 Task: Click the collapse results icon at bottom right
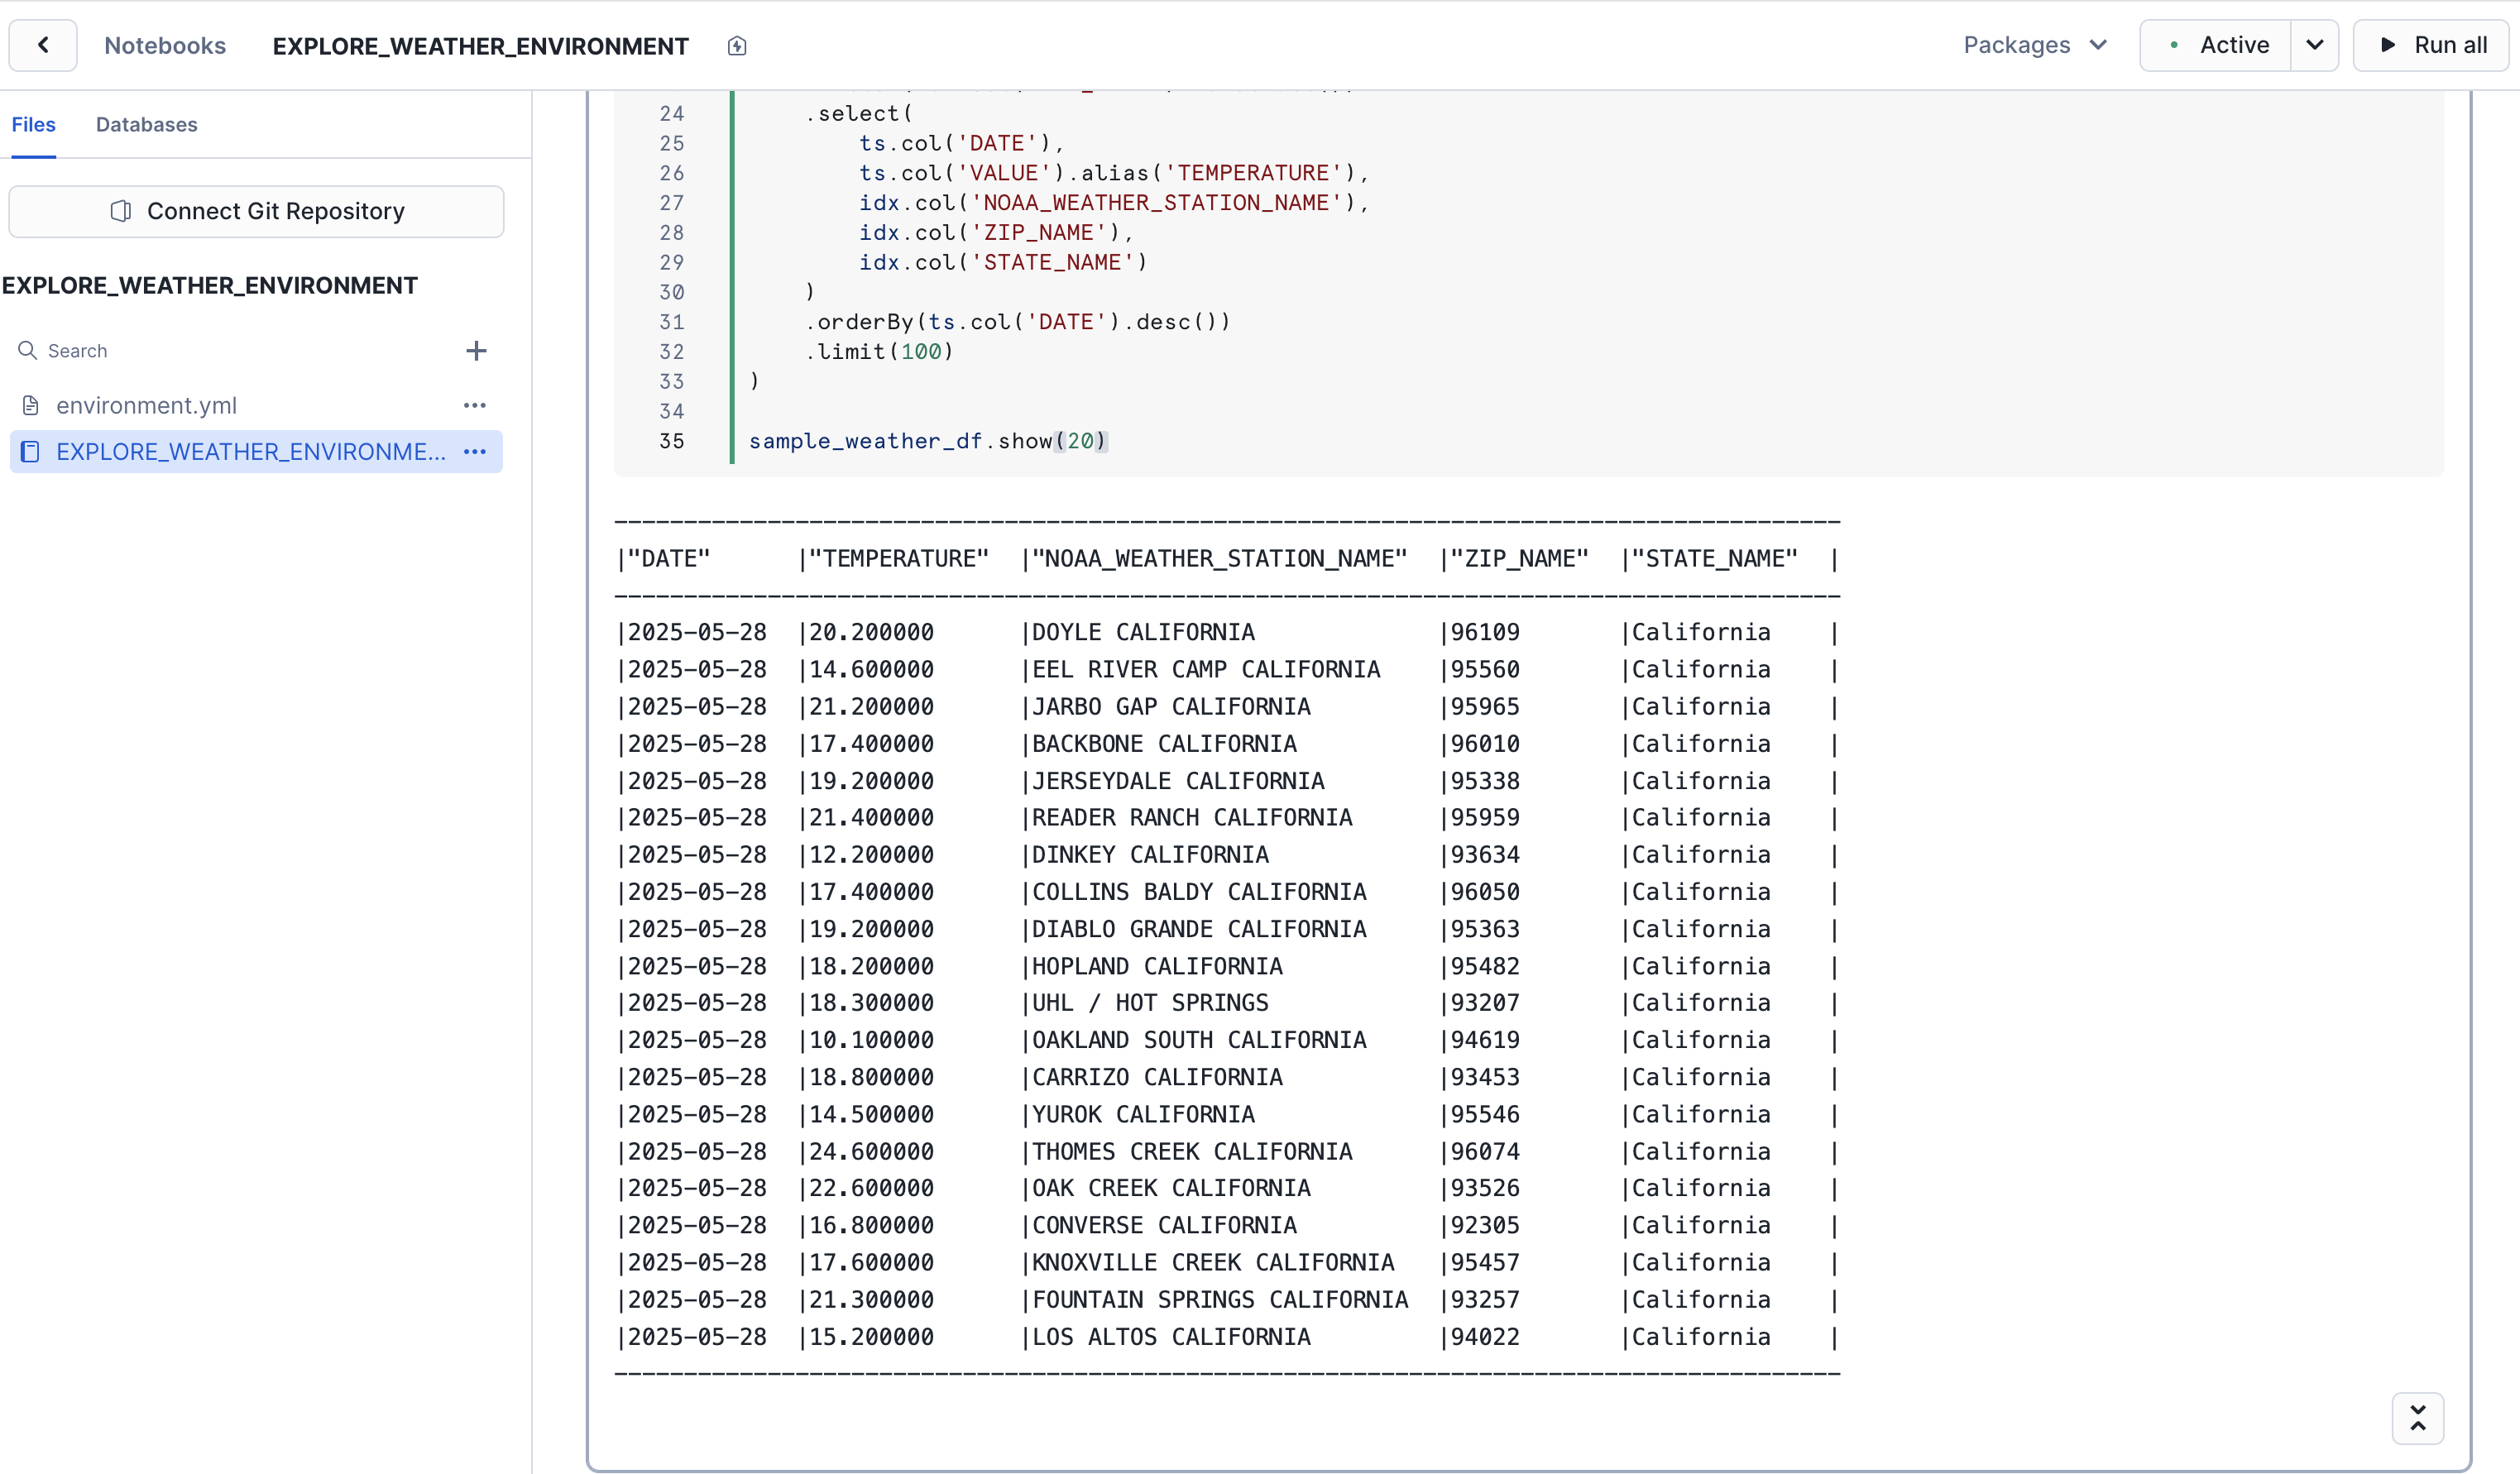click(x=2417, y=1418)
